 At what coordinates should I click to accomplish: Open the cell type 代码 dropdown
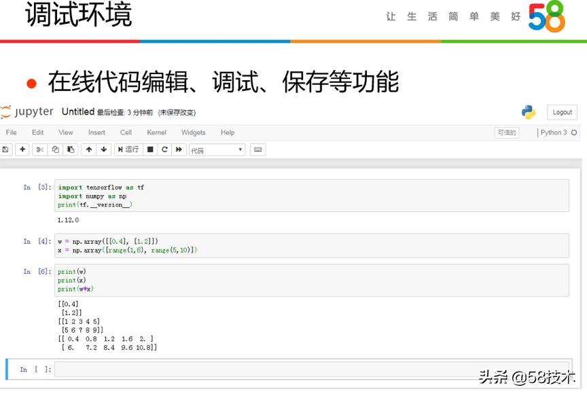click(217, 150)
